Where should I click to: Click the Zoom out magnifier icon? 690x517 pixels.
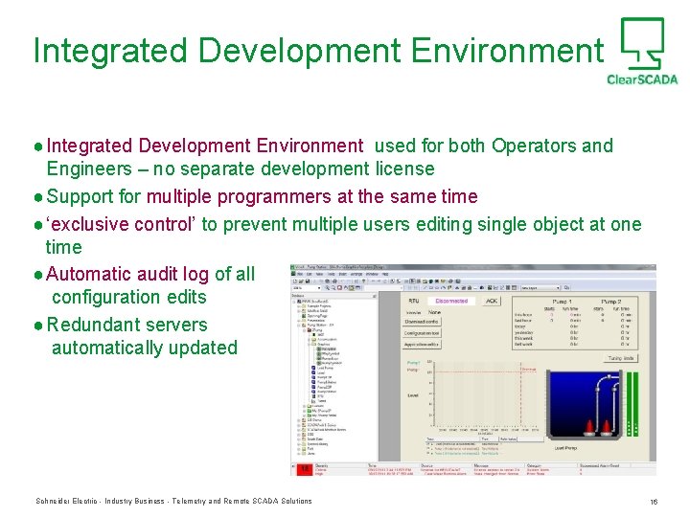coord(333,288)
